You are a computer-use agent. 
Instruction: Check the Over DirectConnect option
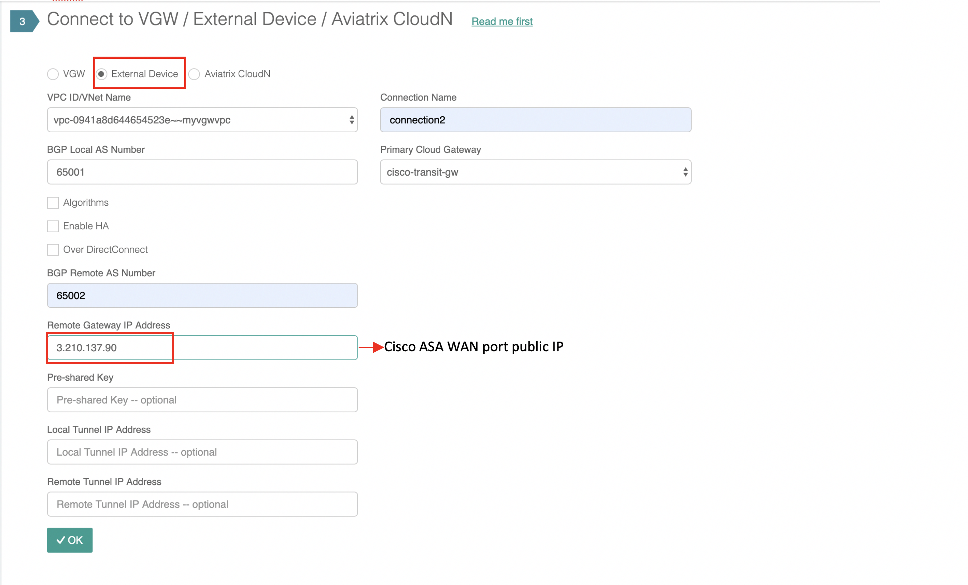coord(53,250)
